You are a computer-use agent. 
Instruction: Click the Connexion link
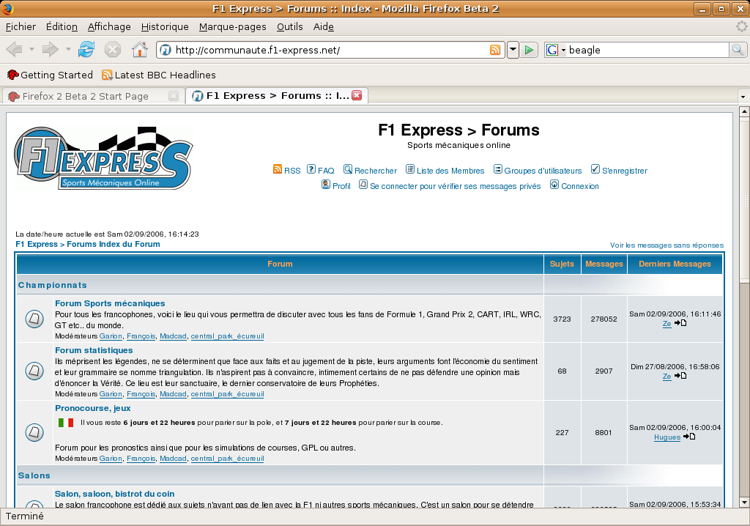(x=574, y=185)
